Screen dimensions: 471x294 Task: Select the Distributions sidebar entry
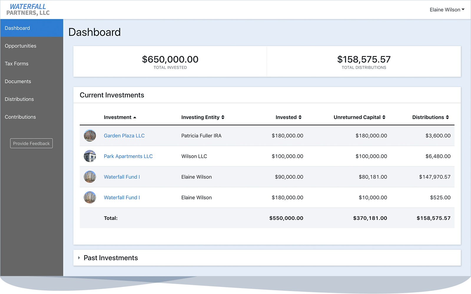click(x=19, y=99)
